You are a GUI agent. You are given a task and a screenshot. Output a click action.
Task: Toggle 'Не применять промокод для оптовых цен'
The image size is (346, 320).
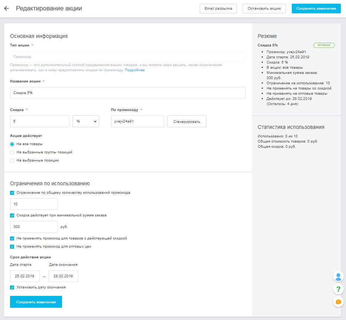pos(12,247)
